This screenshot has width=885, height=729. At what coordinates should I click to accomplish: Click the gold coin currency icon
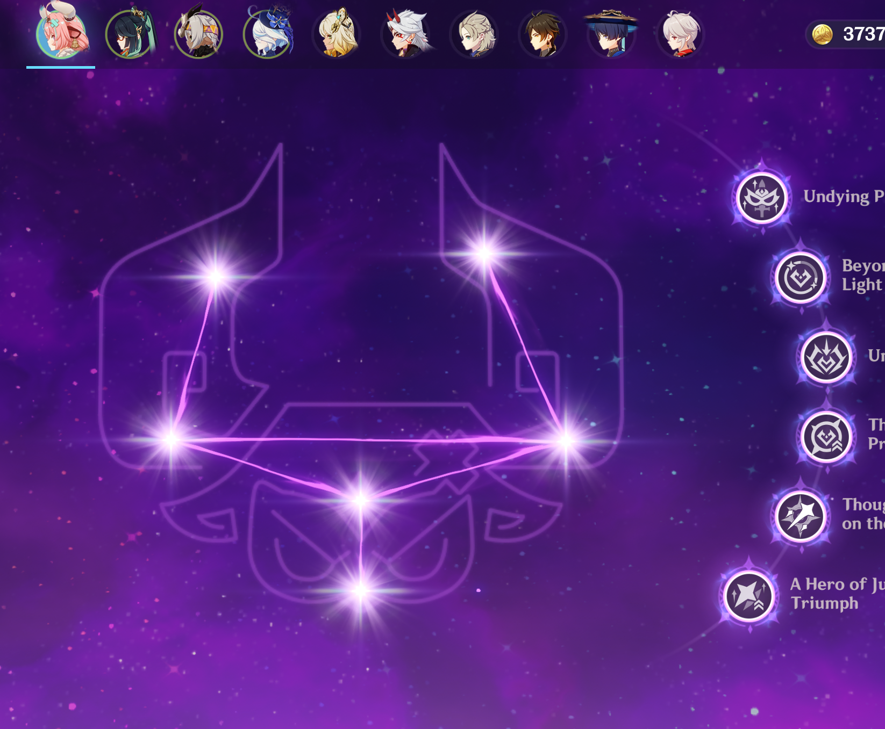pyautogui.click(x=822, y=34)
